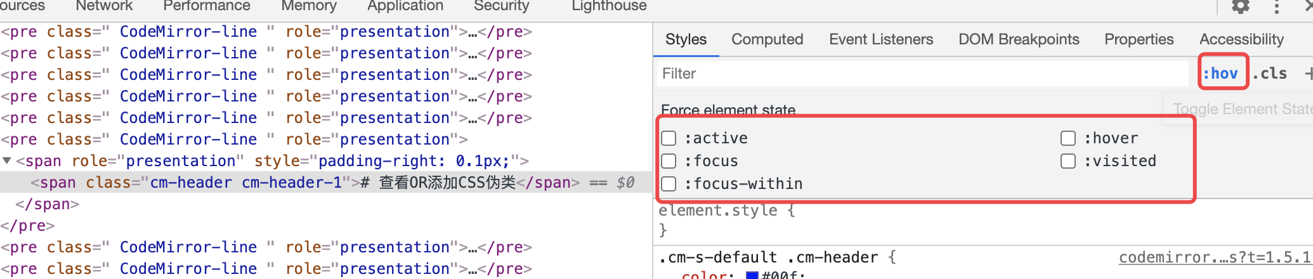The image size is (1313, 279).
Task: Switch to the Computed tab
Action: (x=767, y=39)
